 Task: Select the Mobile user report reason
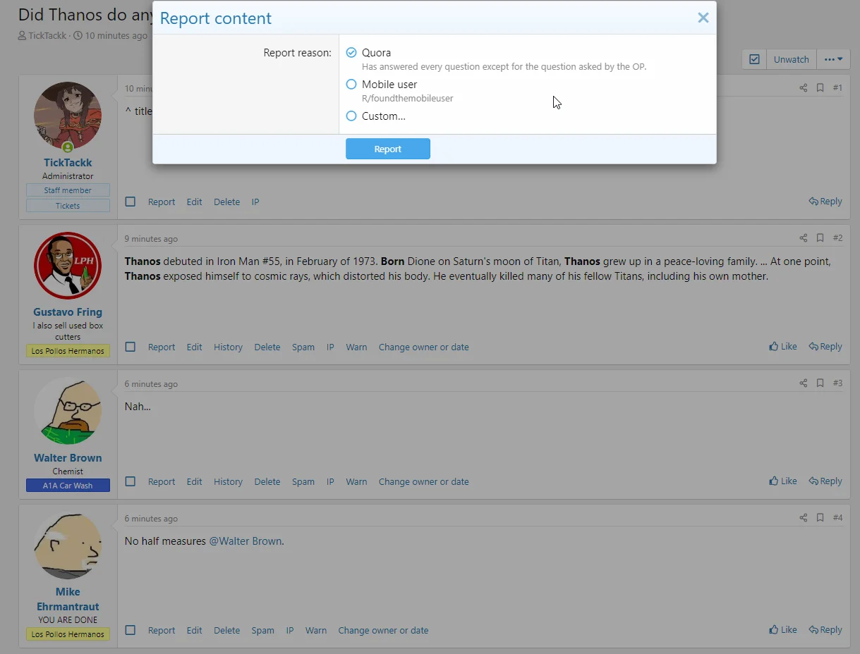point(351,85)
